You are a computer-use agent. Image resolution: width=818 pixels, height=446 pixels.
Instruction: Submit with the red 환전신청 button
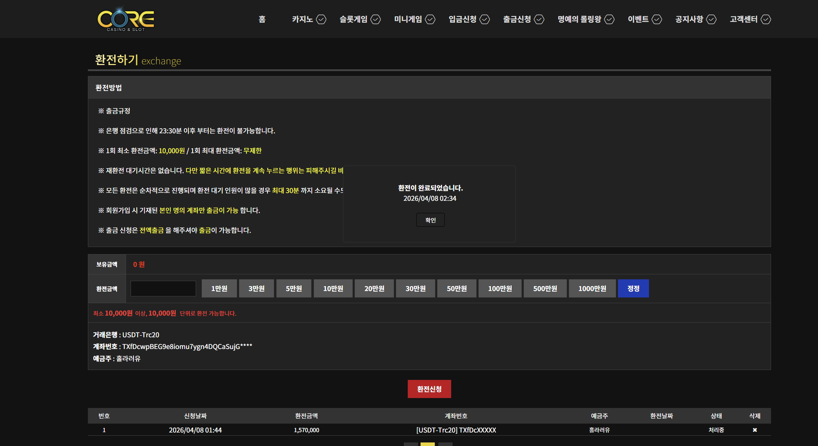tap(429, 389)
